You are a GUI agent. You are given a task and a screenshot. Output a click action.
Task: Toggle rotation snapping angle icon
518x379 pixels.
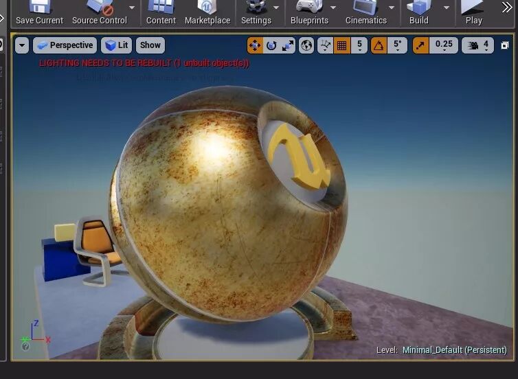pos(379,45)
